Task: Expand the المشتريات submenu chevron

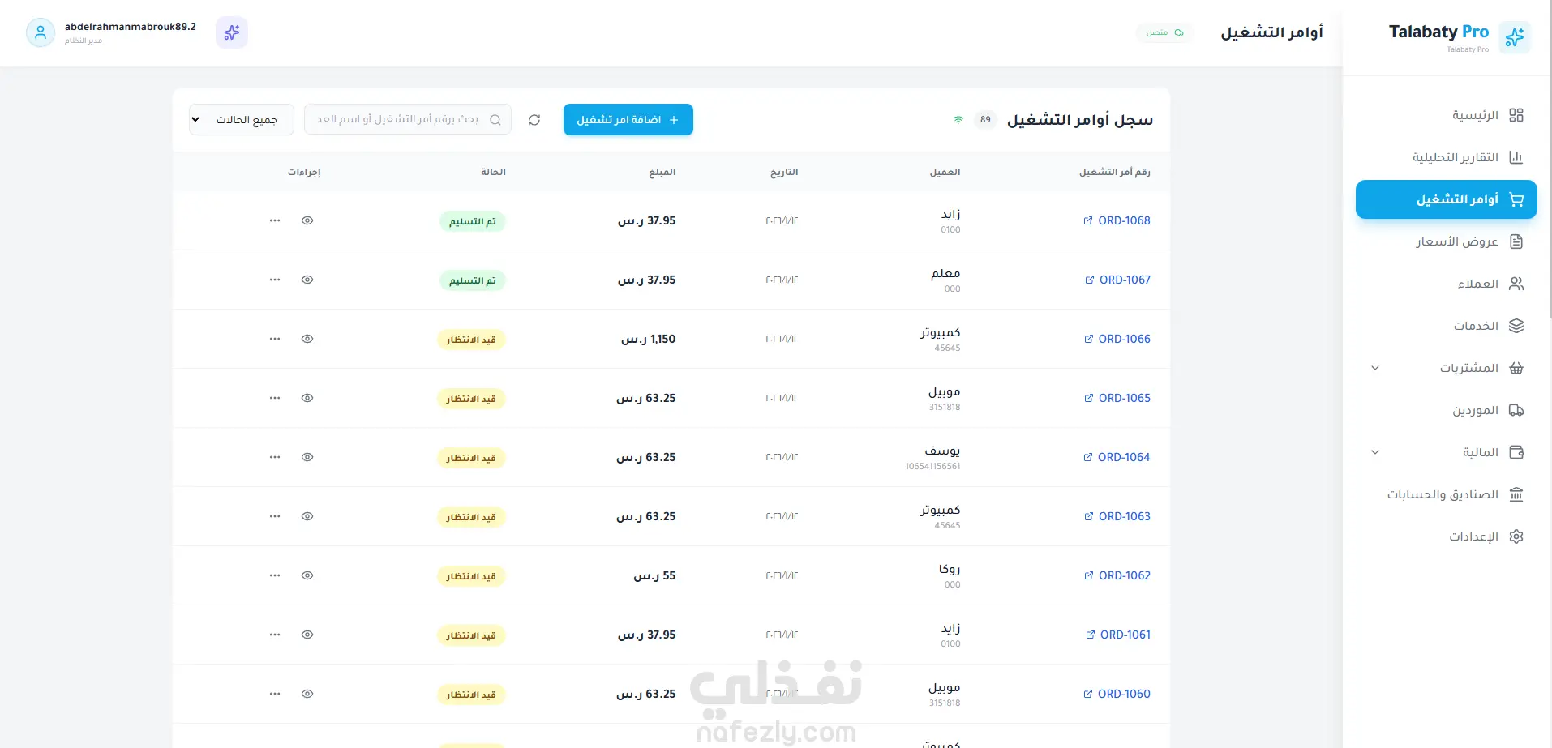Action: (1375, 368)
